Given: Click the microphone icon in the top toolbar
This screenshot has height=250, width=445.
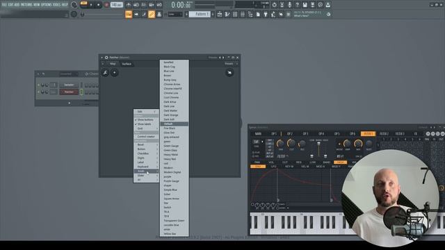Looking at the screenshot, I should tap(289, 5).
